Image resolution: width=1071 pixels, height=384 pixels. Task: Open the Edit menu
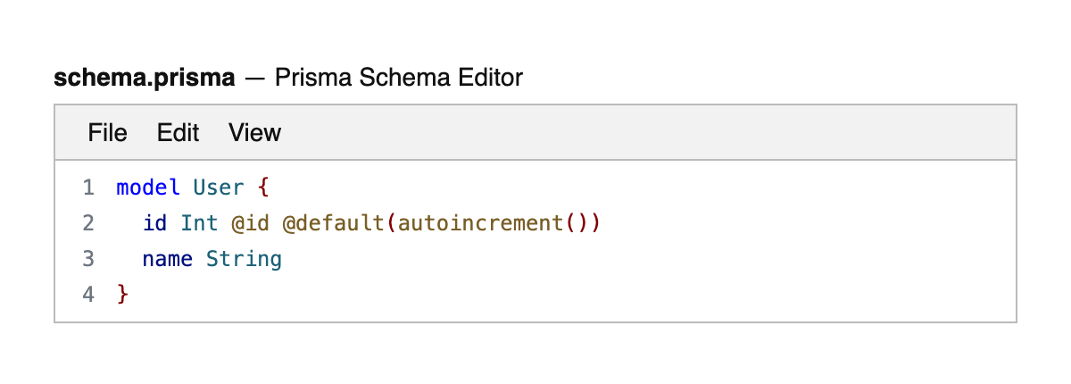[178, 133]
